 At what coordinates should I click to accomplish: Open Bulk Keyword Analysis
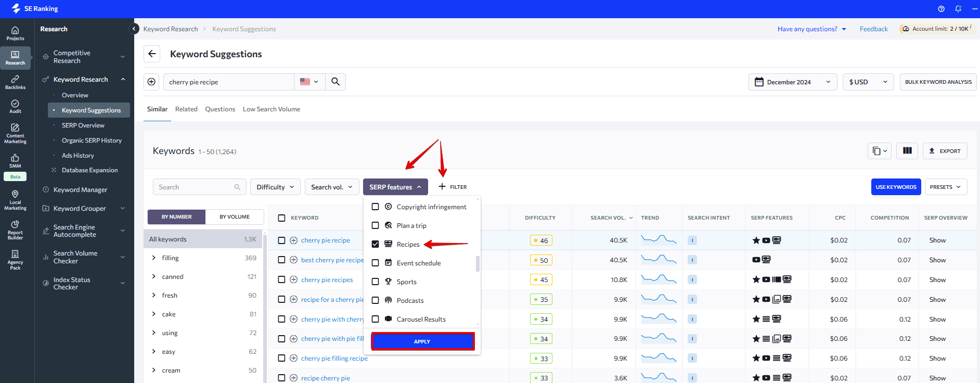[938, 82]
